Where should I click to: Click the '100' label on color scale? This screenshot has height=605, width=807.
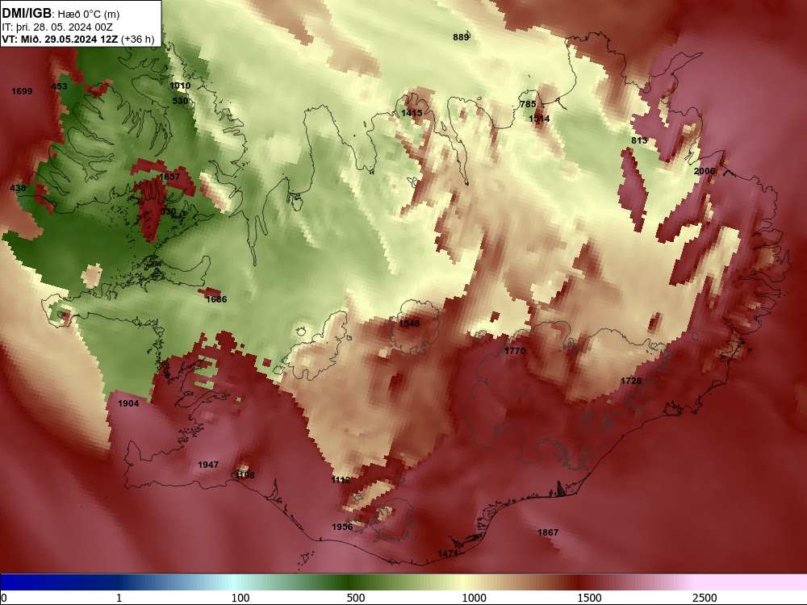(240, 597)
